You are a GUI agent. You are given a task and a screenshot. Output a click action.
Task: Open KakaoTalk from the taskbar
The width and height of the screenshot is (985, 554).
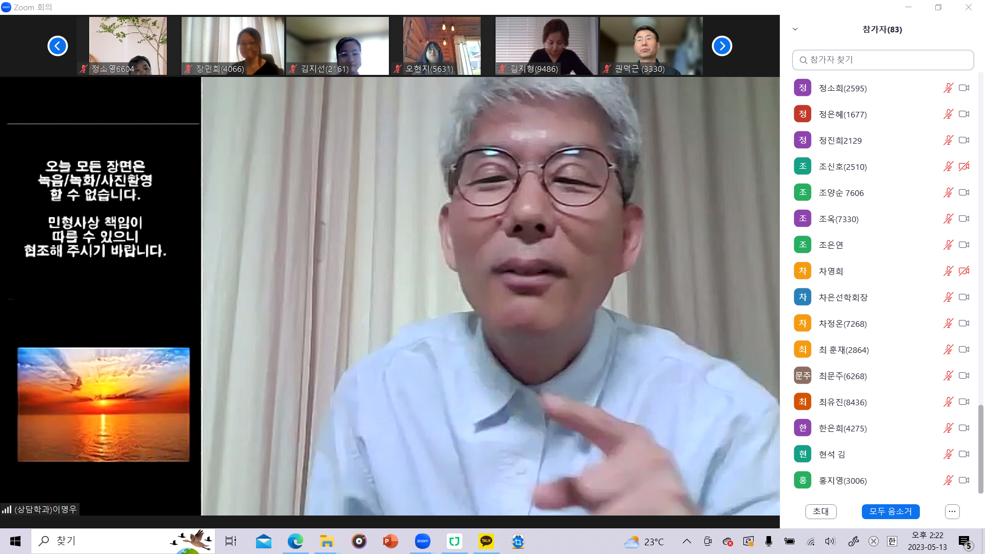(486, 541)
